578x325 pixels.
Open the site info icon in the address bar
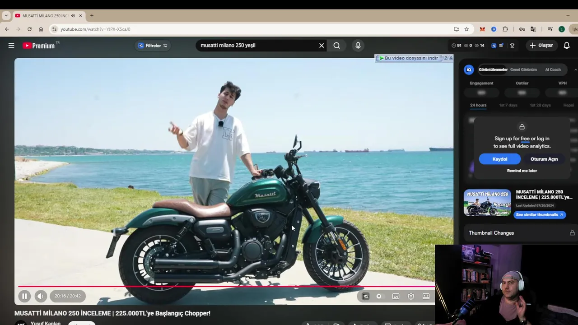(x=54, y=29)
